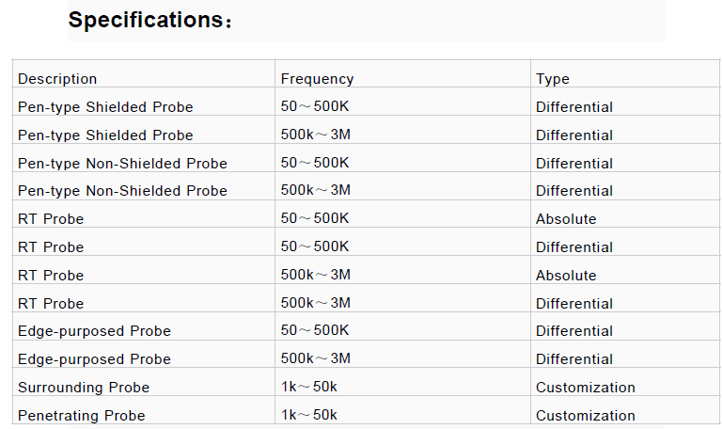
Task: Click the Description column header
Action: pyautogui.click(x=57, y=79)
